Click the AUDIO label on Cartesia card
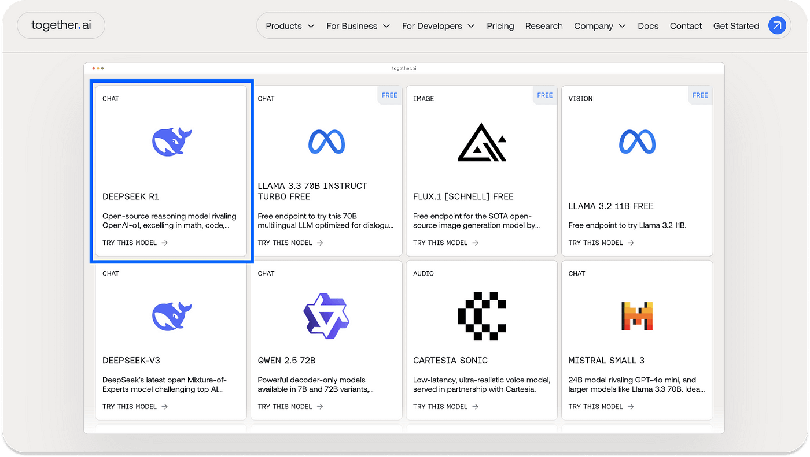810x457 pixels. [x=424, y=274]
